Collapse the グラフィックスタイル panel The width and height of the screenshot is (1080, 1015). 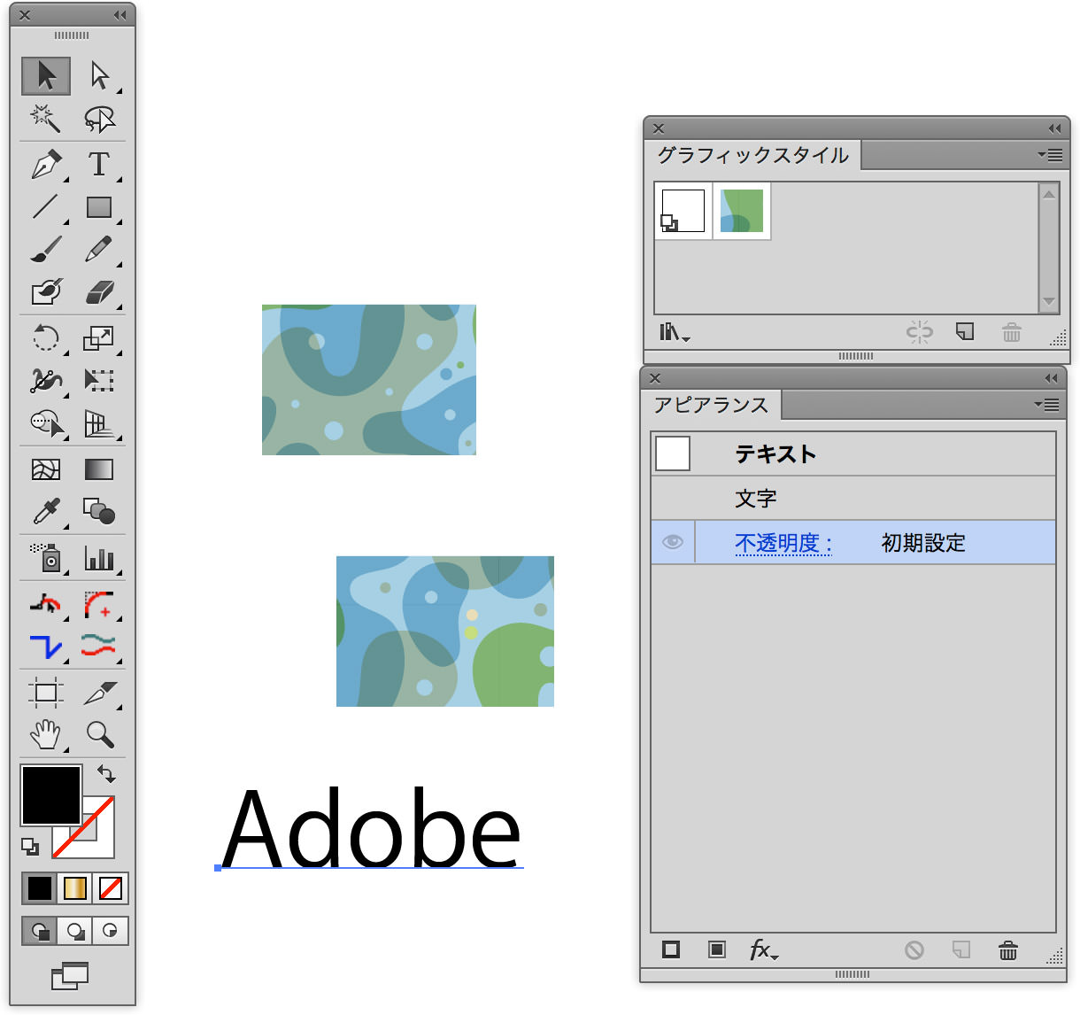(x=1054, y=128)
